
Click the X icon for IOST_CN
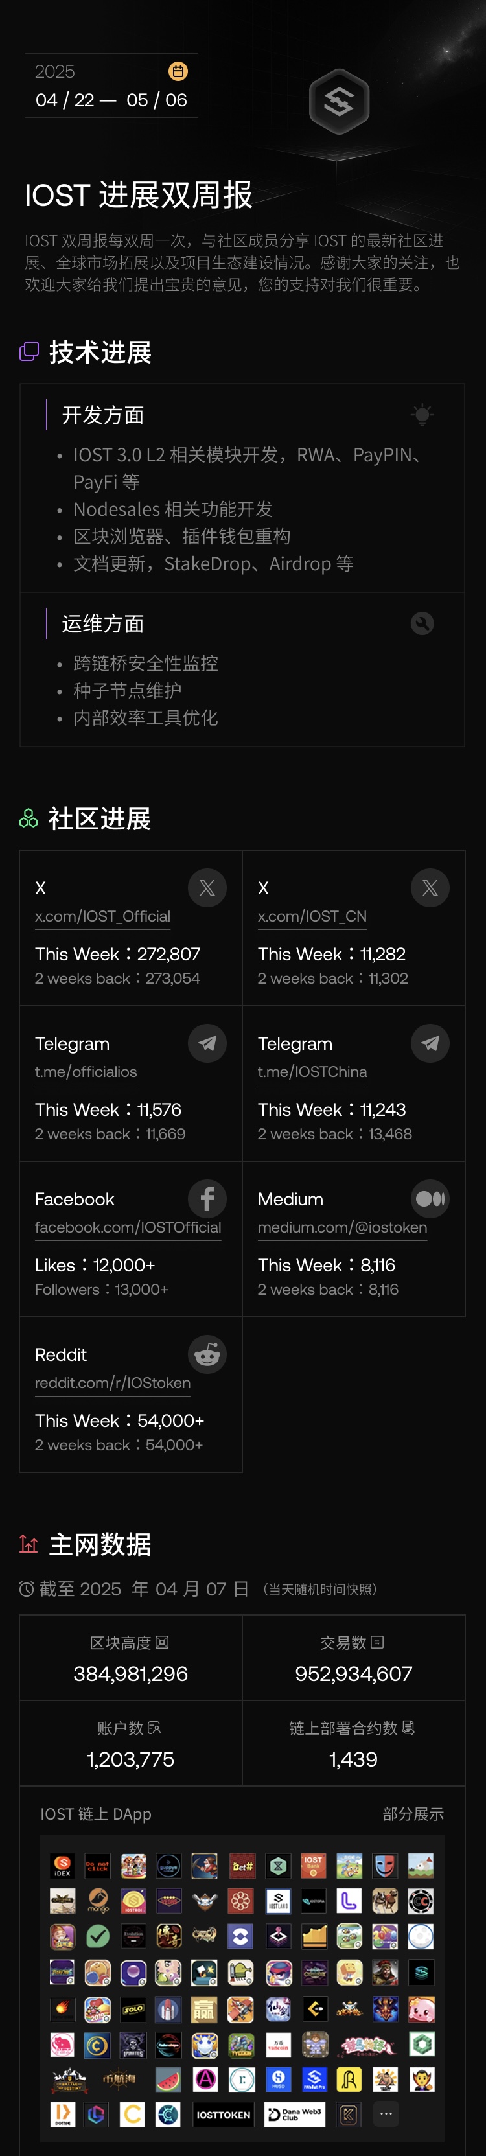(430, 888)
